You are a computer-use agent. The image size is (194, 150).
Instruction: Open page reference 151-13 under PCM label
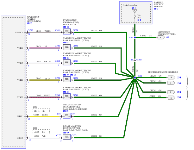(x=29, y=23)
